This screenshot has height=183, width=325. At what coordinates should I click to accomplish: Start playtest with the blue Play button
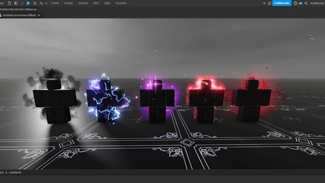(28, 3)
